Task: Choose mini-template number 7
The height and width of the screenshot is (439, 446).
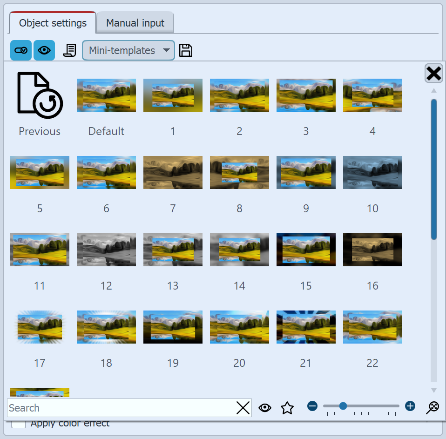Action: pyautogui.click(x=173, y=172)
